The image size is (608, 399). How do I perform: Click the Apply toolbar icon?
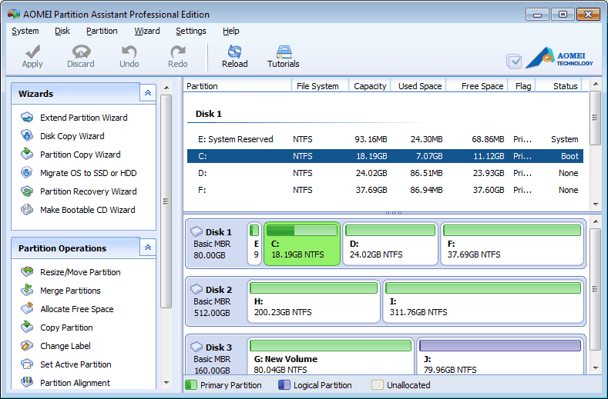[x=32, y=56]
